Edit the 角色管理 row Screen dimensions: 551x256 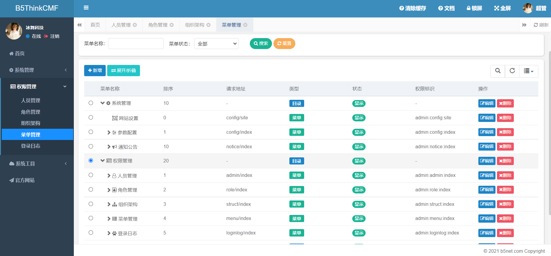[487, 190]
